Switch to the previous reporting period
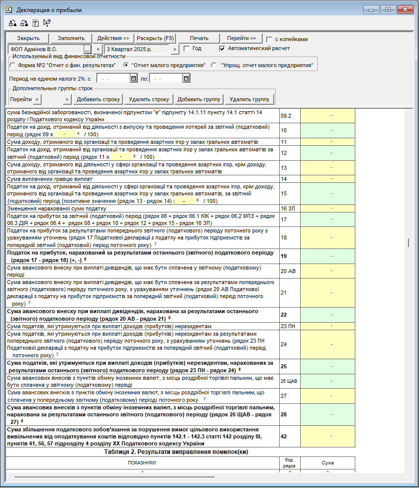419x488 pixels. (98, 49)
